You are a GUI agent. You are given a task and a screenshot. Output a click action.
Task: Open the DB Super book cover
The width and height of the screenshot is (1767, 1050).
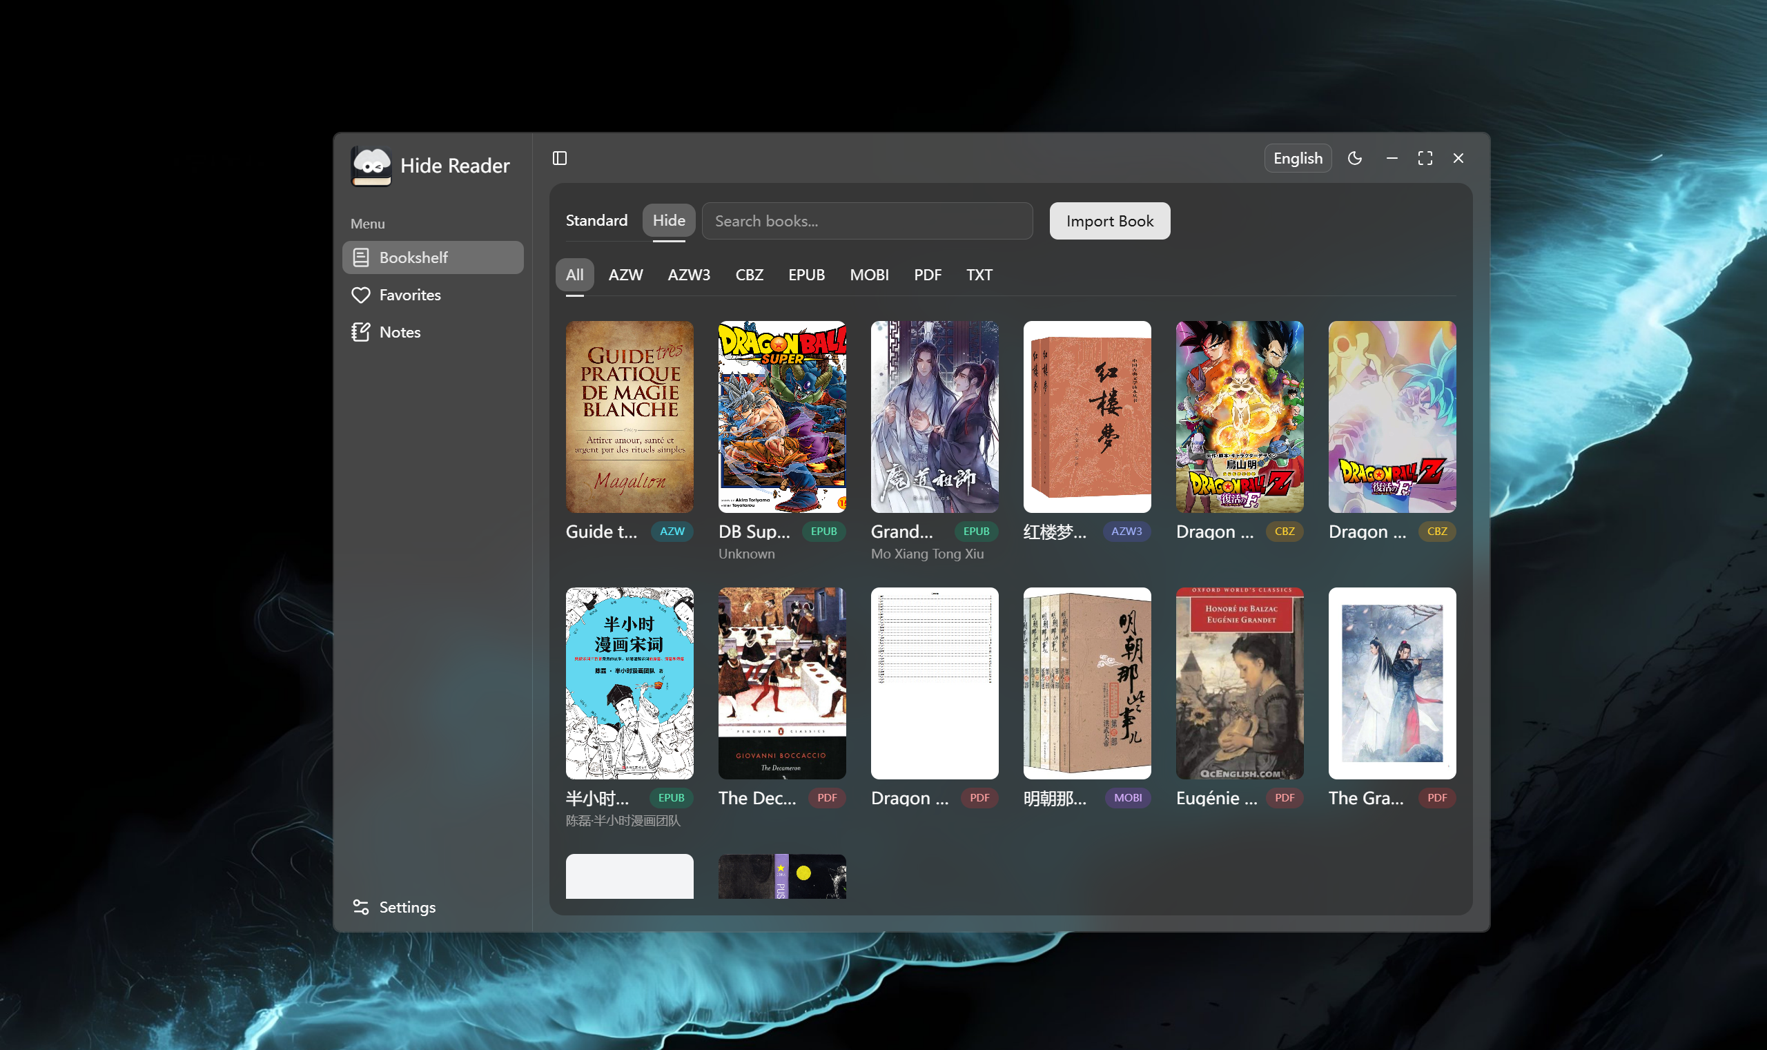(x=781, y=418)
